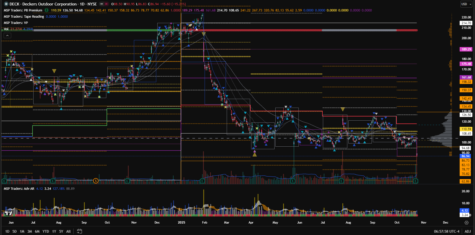This screenshot has width=475, height=235.
Task: Click the TradingView logo on the chart
Action: click(x=8, y=213)
